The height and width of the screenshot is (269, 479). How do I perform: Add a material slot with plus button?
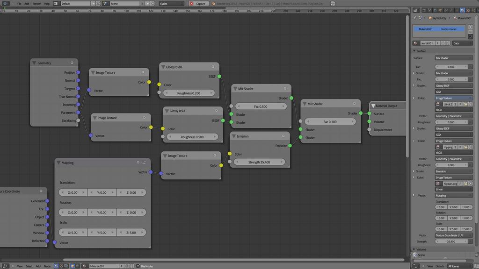tap(471, 27)
